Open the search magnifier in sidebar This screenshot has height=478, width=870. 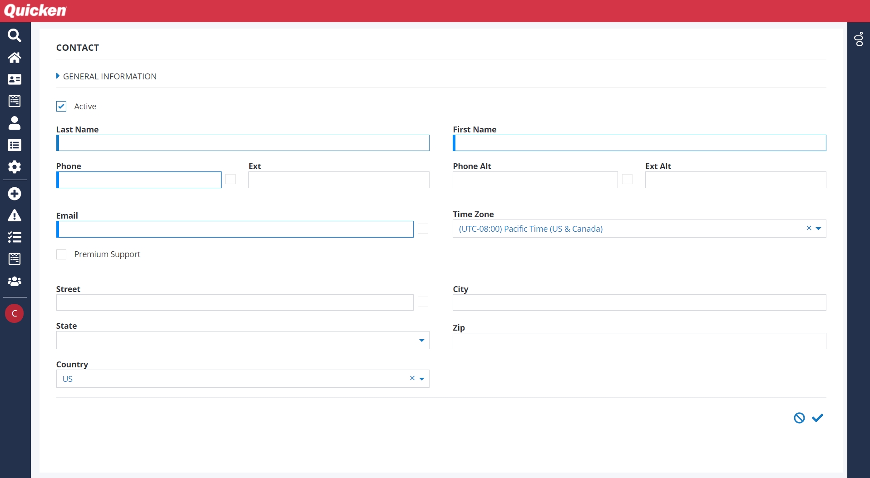point(15,35)
